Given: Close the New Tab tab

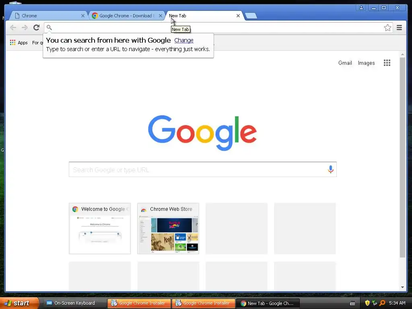Looking at the screenshot, I should pos(238,16).
